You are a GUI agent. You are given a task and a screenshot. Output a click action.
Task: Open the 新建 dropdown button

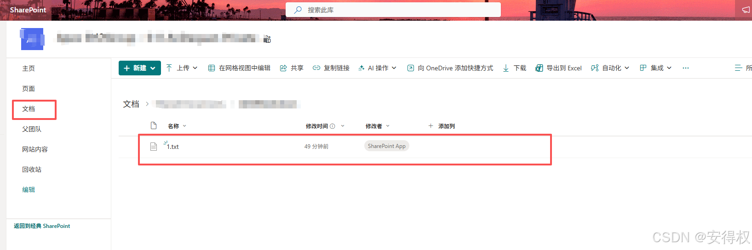pos(140,68)
